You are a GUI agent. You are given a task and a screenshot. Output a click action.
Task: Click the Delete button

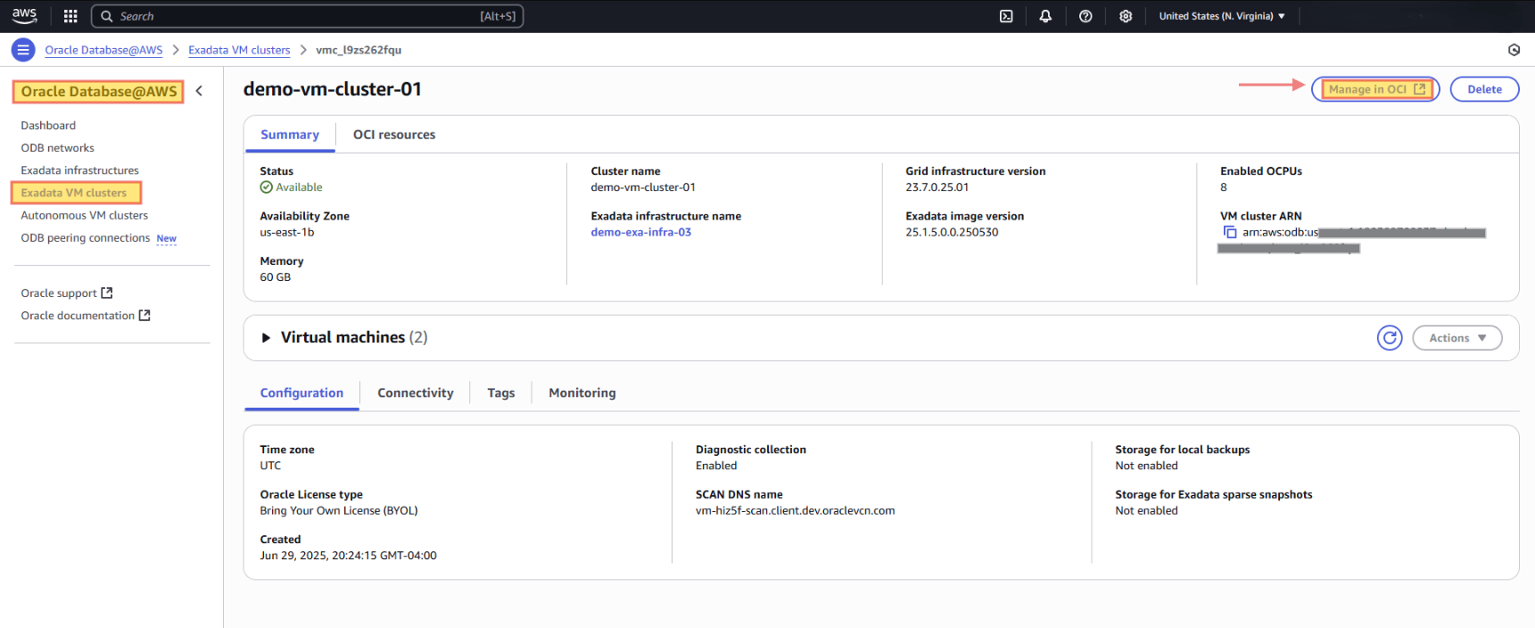1484,89
